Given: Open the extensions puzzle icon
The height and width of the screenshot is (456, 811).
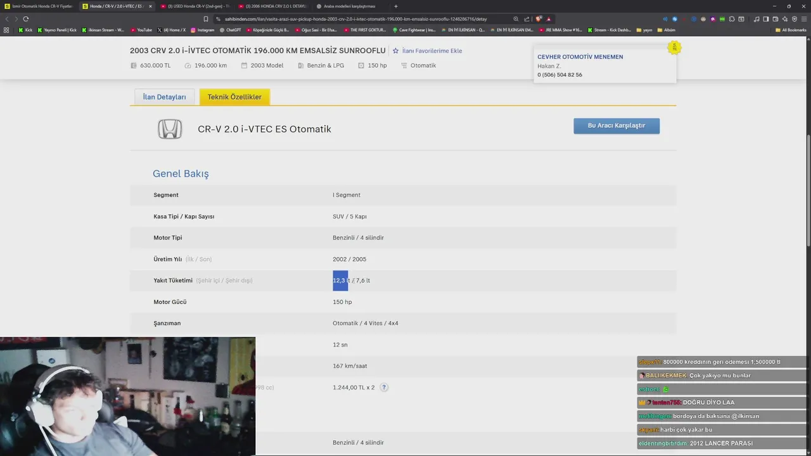Looking at the screenshot, I should click(x=732, y=19).
